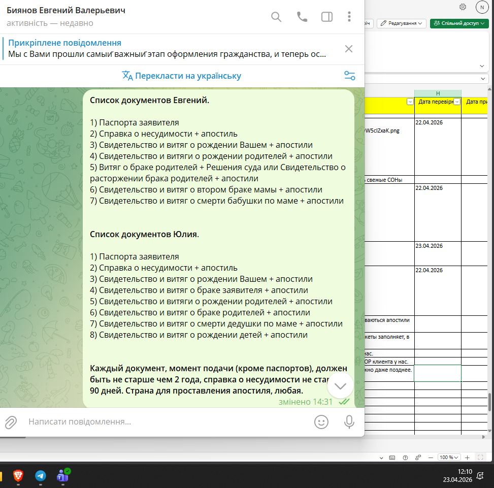494x488 pixels.
Task: Jump to latest message with round down-arrow
Action: 340,386
